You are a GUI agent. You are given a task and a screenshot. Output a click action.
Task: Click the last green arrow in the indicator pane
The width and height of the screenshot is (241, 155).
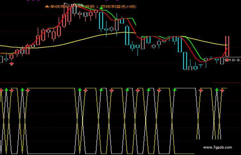coord(217,90)
